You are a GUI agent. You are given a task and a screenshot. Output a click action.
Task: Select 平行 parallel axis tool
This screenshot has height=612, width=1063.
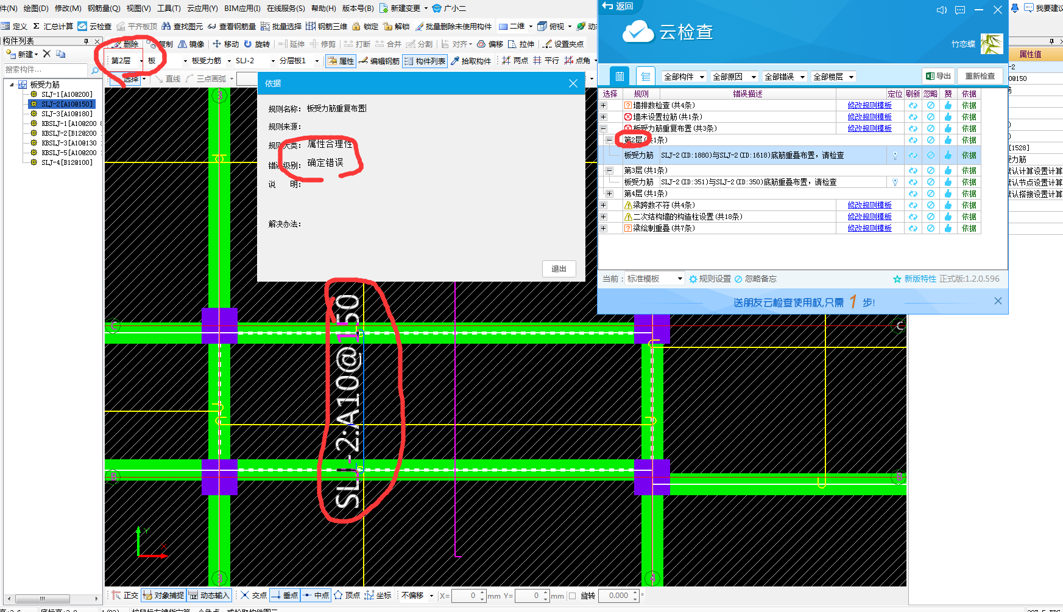pos(546,61)
